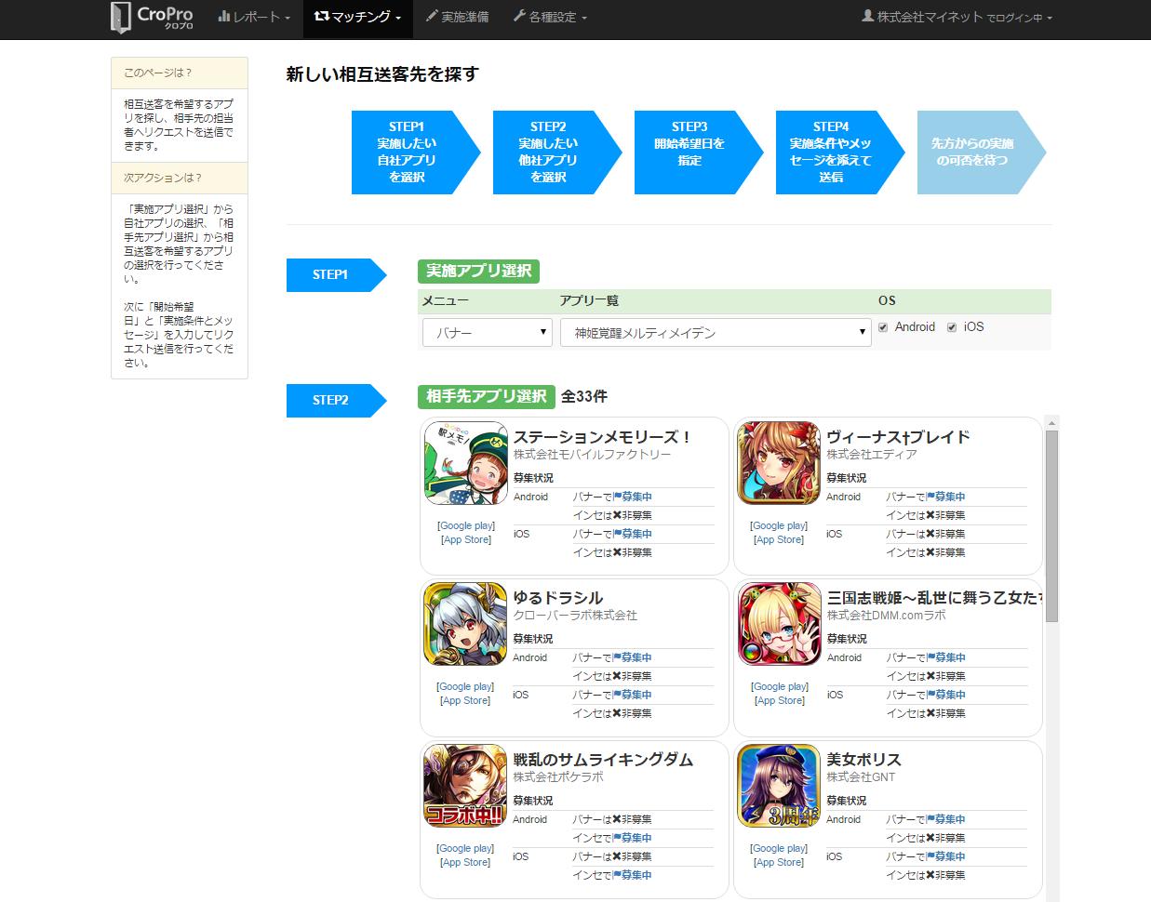The height and width of the screenshot is (902, 1151).
Task: Open App Store link for 三国志戦姫
Action: pyautogui.click(x=779, y=700)
